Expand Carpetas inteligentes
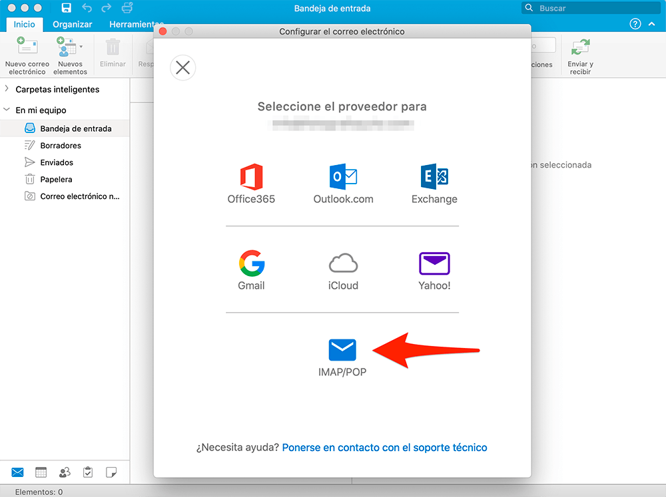This screenshot has height=497, width=666. (x=7, y=88)
